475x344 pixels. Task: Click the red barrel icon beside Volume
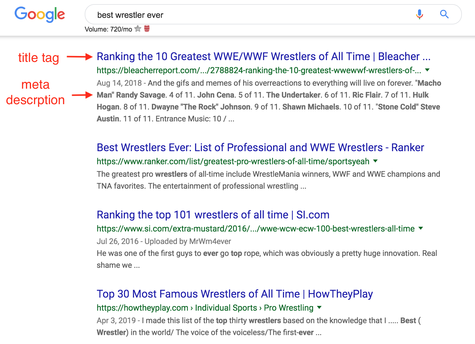tap(147, 29)
